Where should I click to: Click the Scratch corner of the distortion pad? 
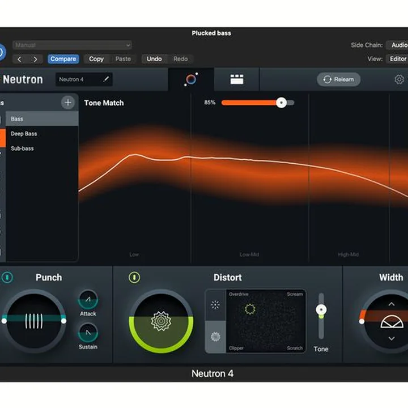click(x=295, y=348)
